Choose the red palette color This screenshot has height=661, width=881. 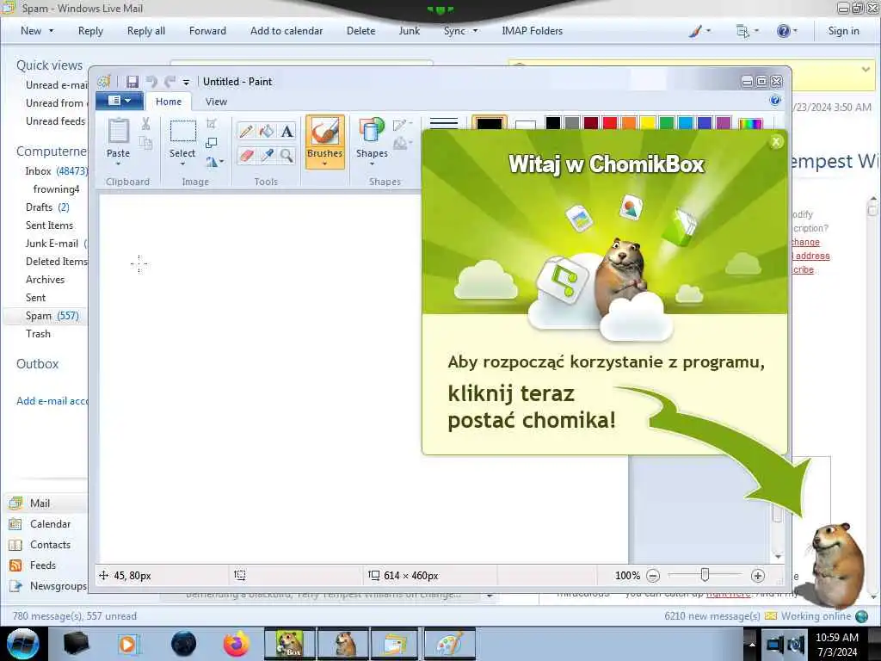click(610, 123)
